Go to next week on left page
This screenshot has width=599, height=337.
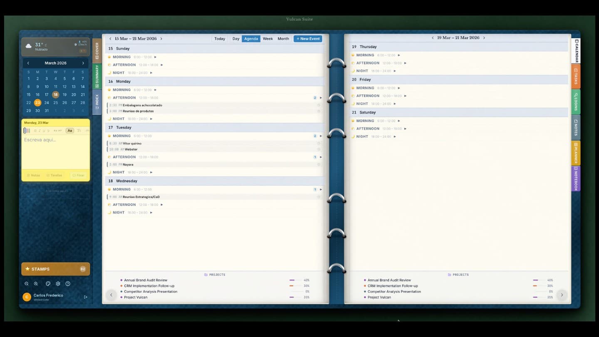[161, 39]
